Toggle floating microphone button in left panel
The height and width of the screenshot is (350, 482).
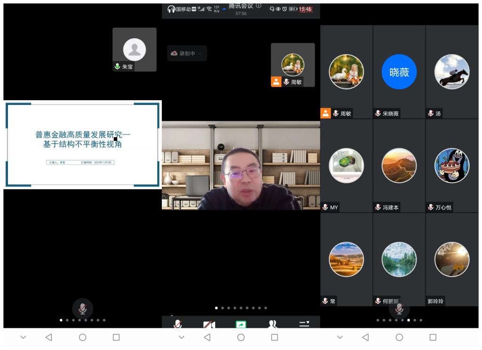[82, 309]
